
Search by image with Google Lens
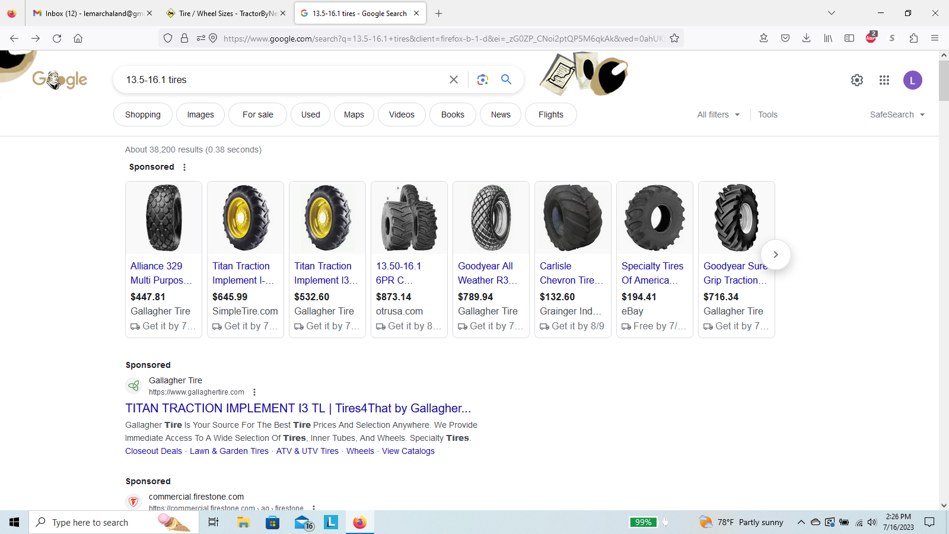click(483, 80)
